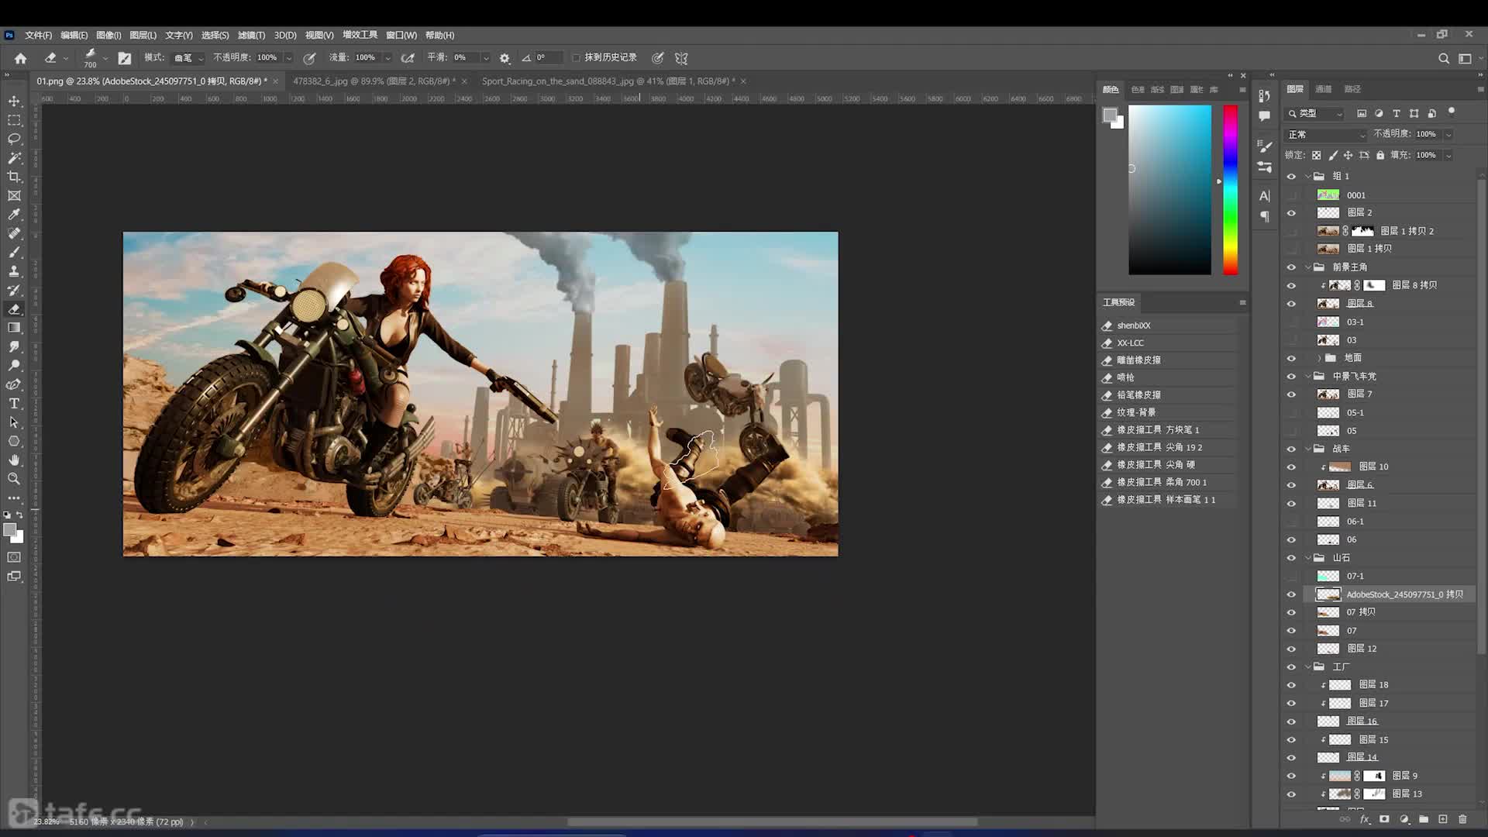Select the Lasso tool

[x=14, y=139]
